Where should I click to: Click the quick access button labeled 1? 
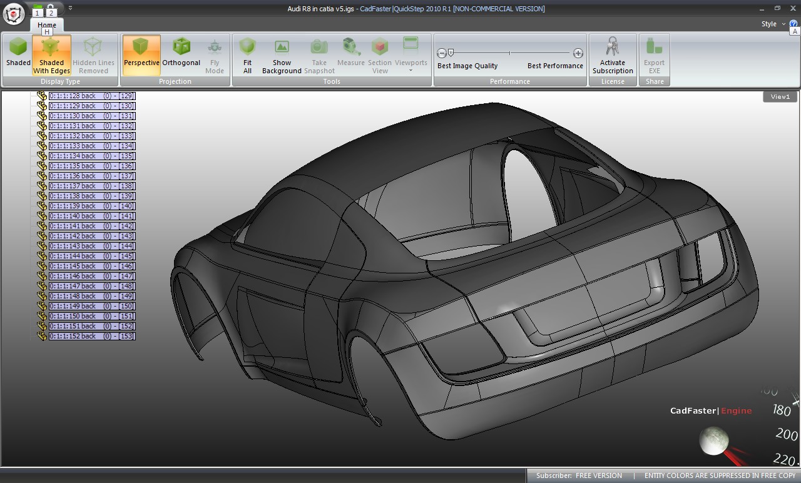click(38, 12)
